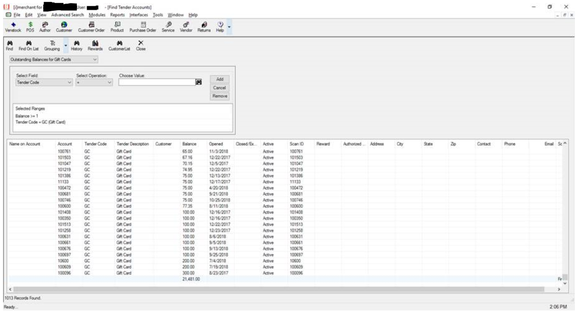
Task: Open the Purchase Order icon
Action: pos(143,27)
